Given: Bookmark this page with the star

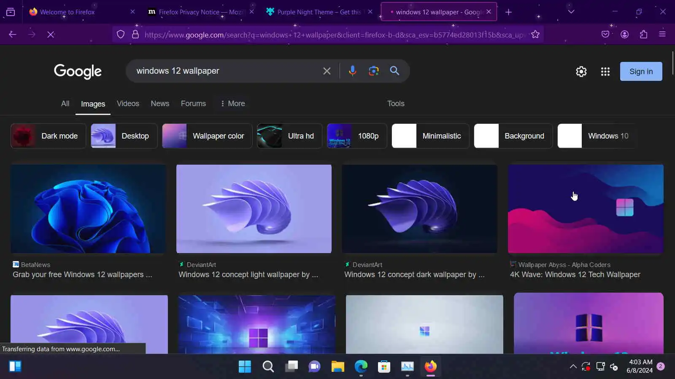Looking at the screenshot, I should (x=535, y=35).
